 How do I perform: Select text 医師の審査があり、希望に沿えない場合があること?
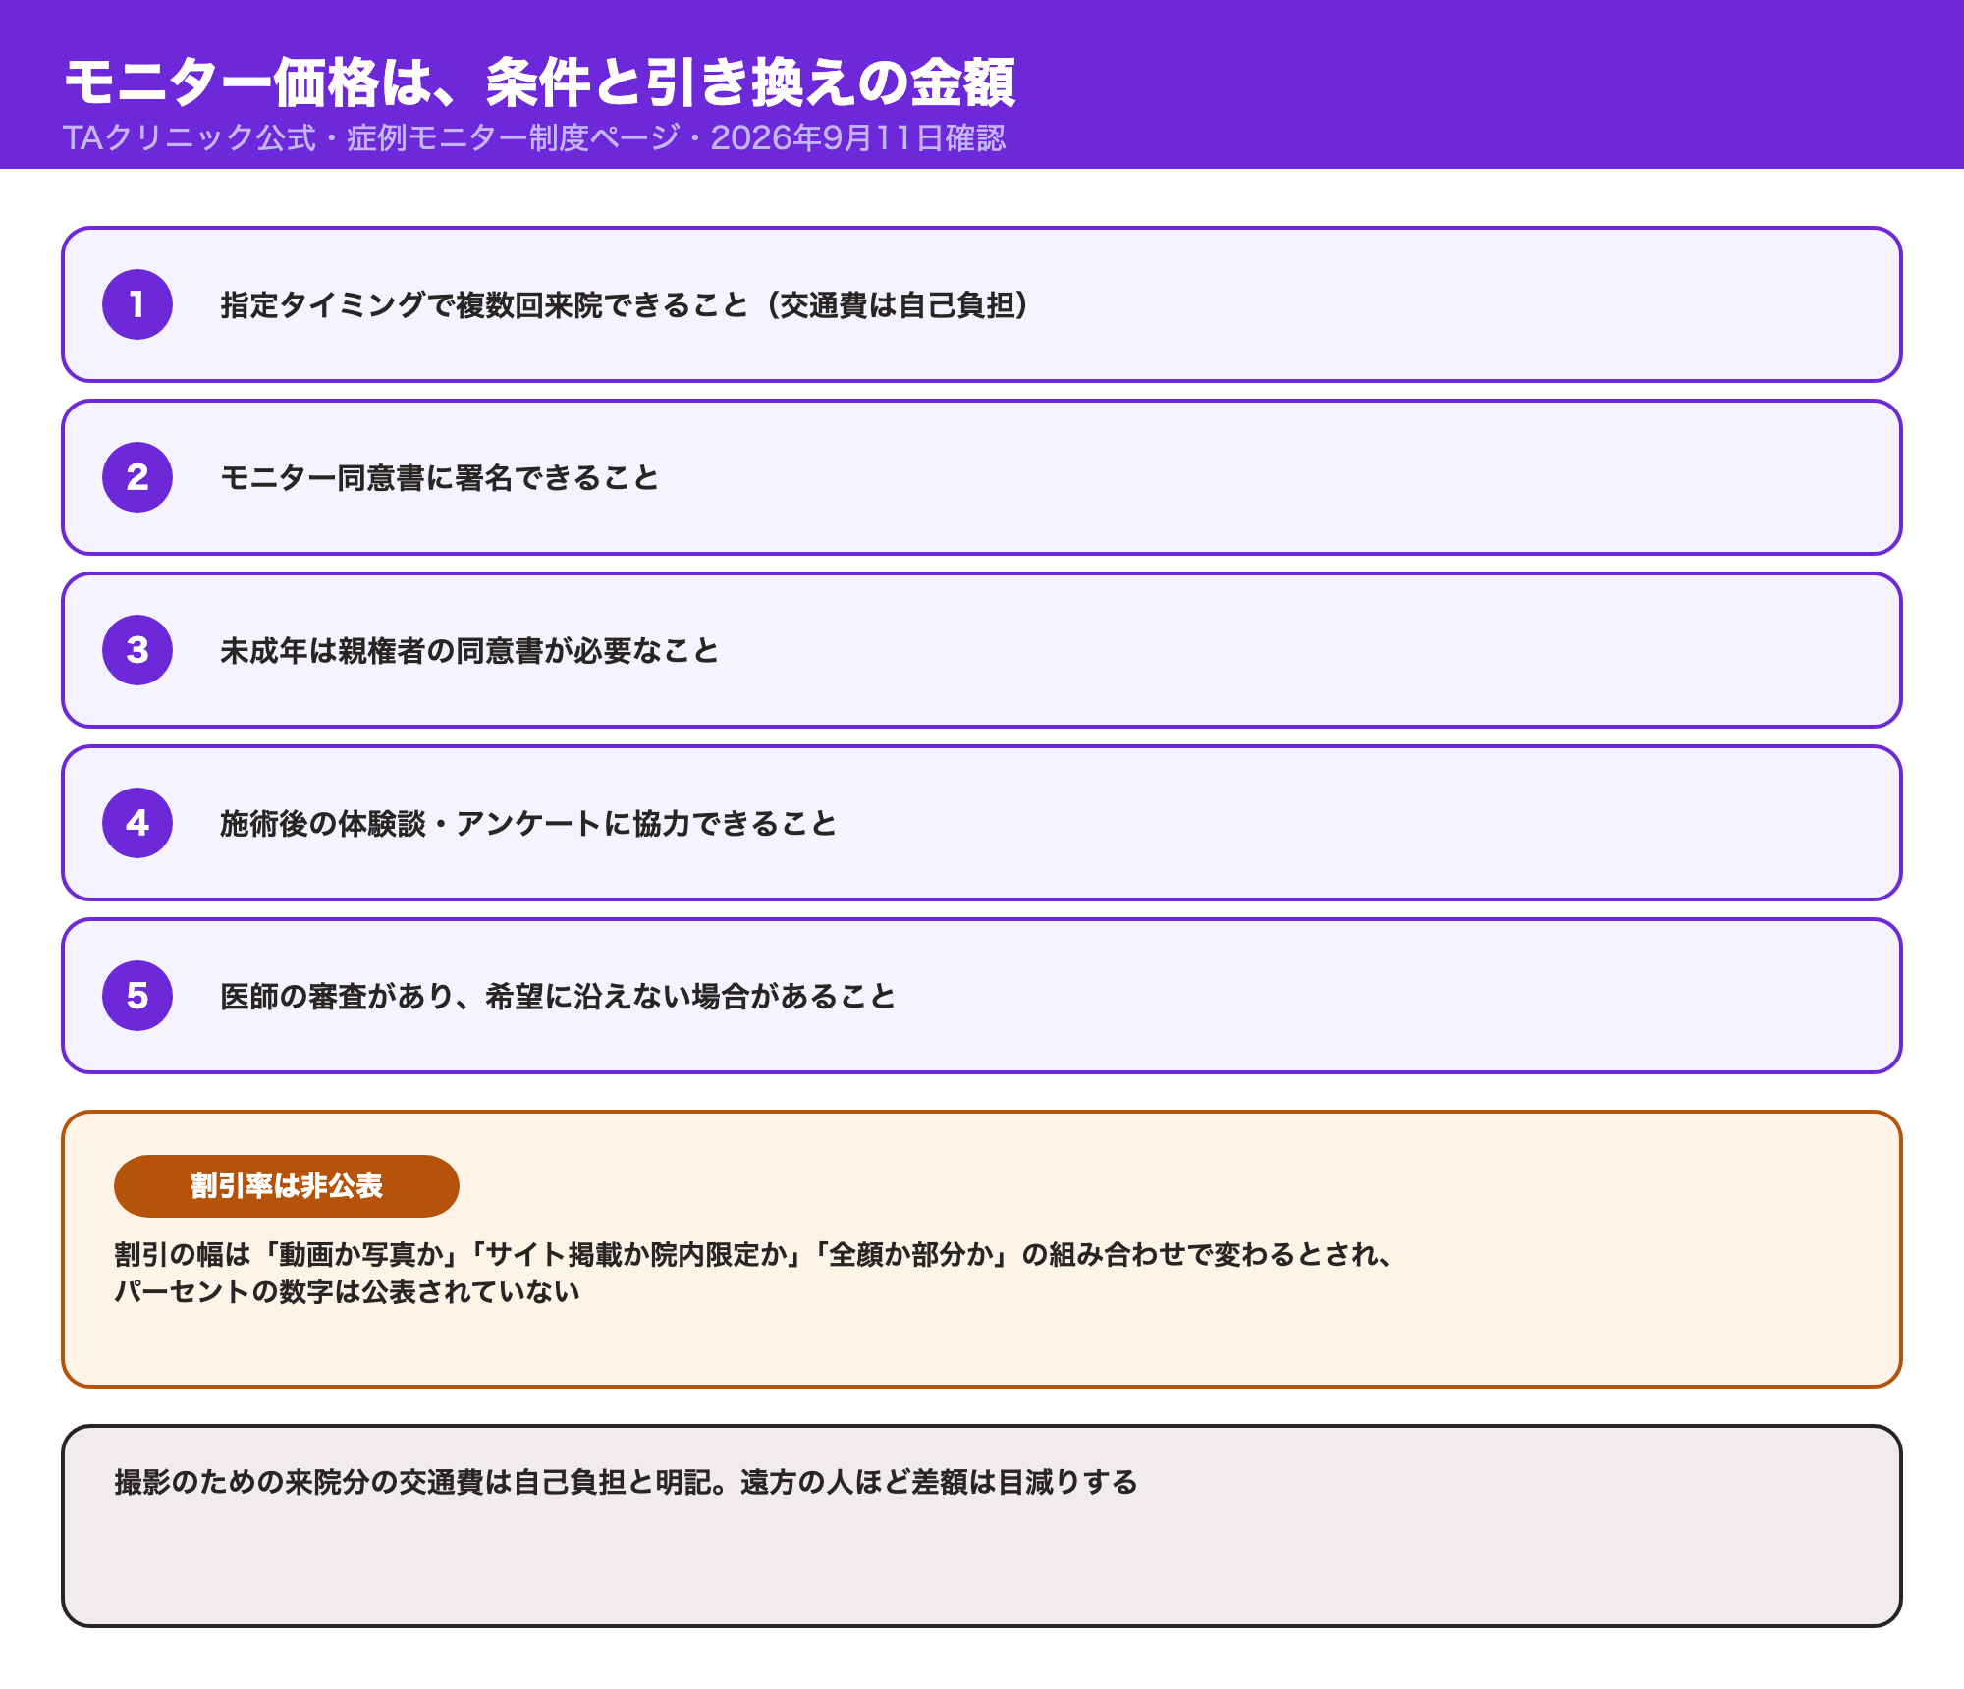(558, 997)
